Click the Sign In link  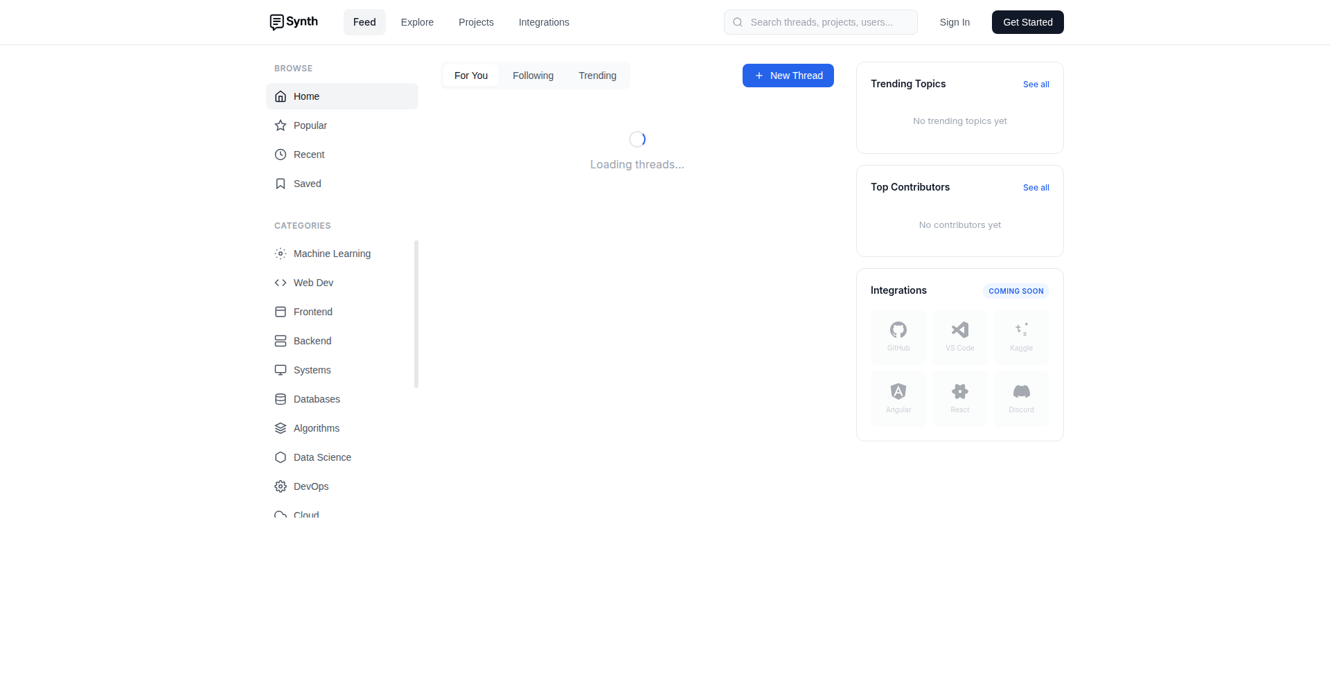[955, 22]
